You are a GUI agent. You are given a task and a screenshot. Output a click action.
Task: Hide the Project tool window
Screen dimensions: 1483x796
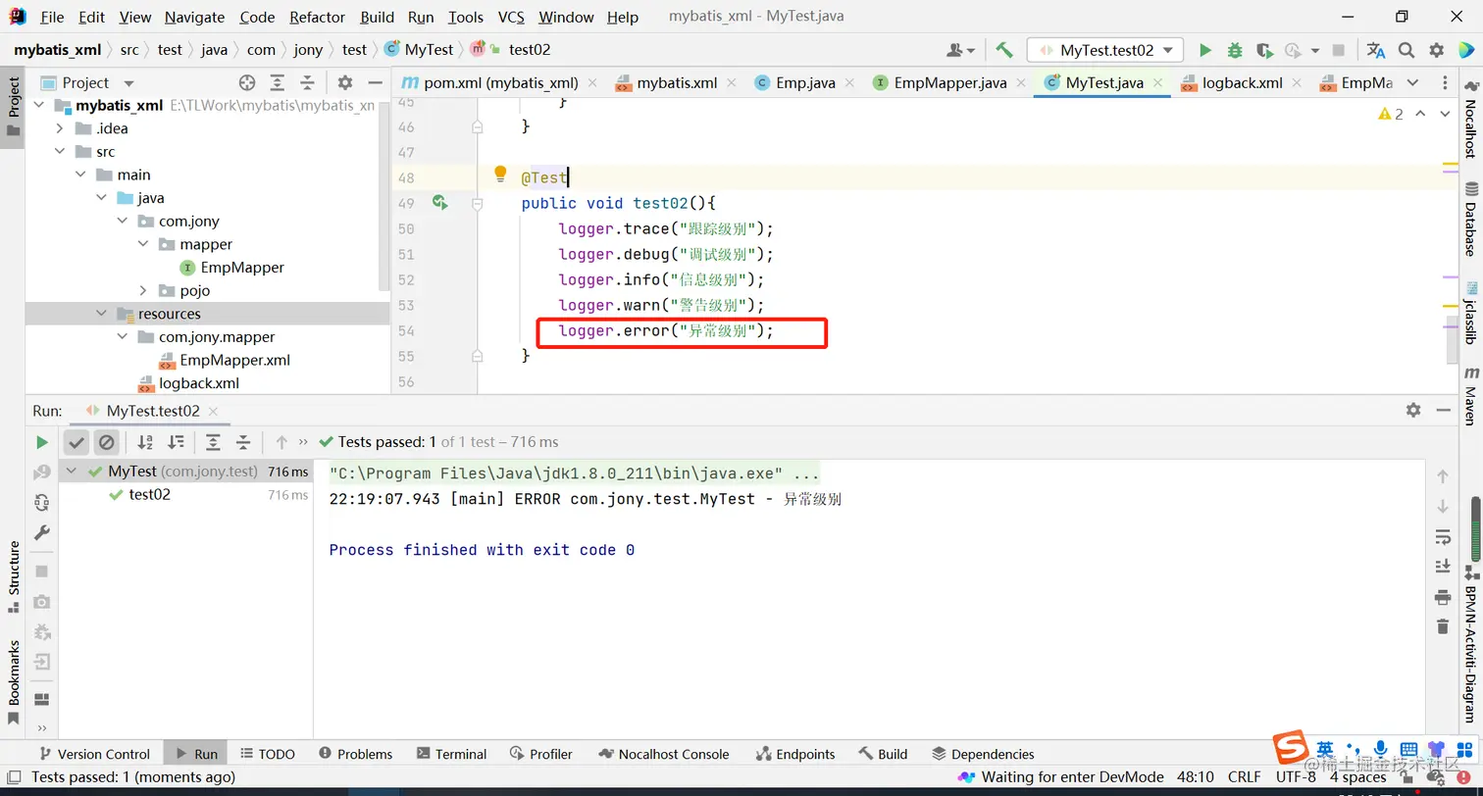coord(375,82)
